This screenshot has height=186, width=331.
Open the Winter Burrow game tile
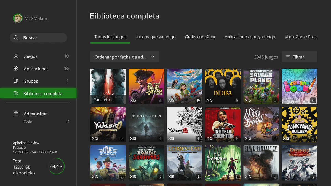(x=261, y=125)
